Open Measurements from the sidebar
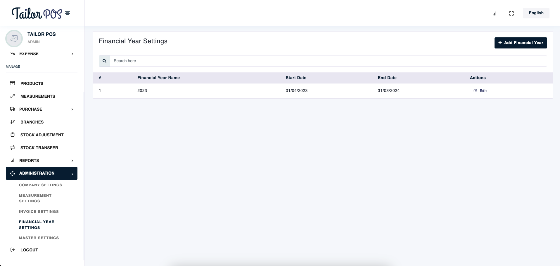This screenshot has width=560, height=266. [x=38, y=96]
